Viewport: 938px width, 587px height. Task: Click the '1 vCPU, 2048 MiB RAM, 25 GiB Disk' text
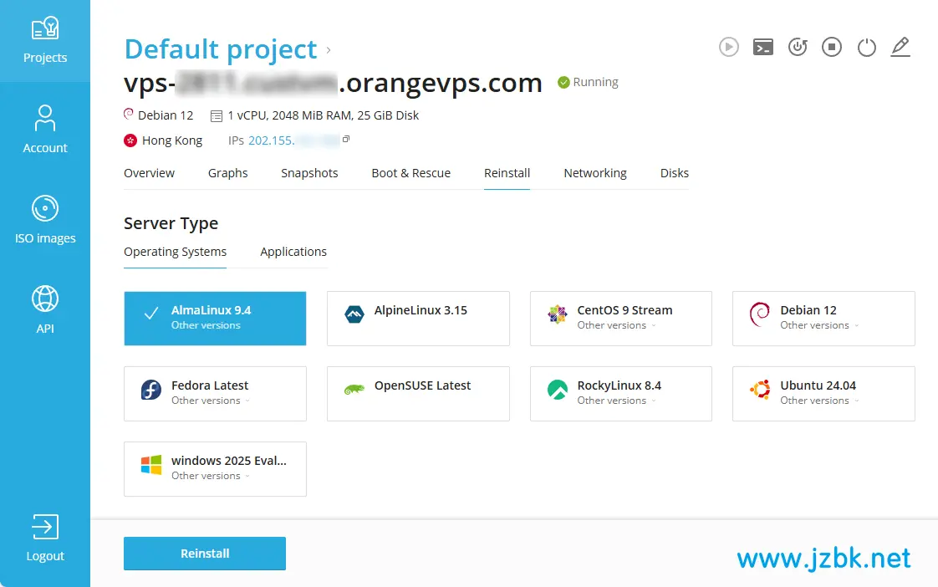coord(323,115)
